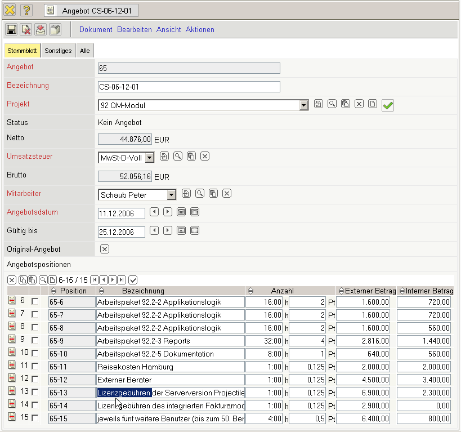The height and width of the screenshot is (432, 461).
Task: Tick the checkbox for row 6
Action: pos(35,302)
